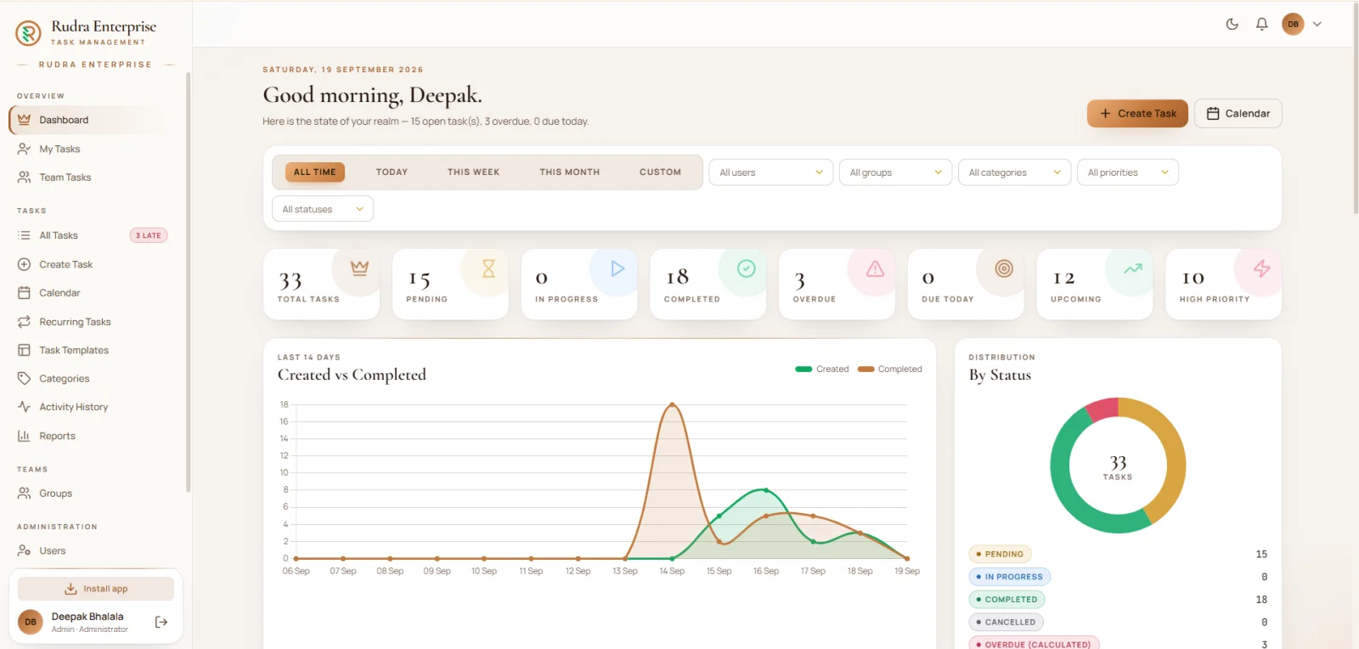This screenshot has width=1359, height=649.
Task: Open the All priorities dropdown
Action: pos(1128,172)
